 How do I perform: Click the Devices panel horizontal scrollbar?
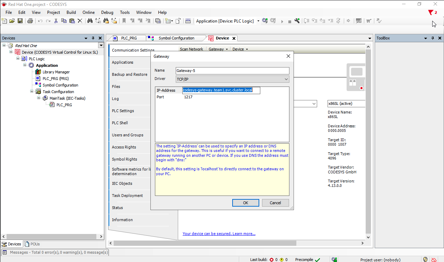point(52,237)
